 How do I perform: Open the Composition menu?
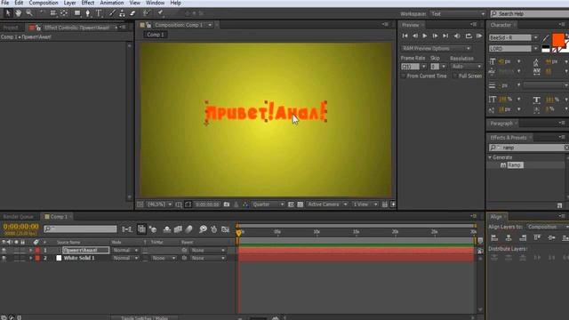point(44,3)
